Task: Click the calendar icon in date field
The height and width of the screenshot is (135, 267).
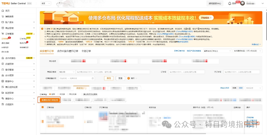Action: click(93, 78)
